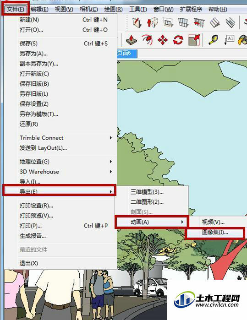The width and height of the screenshot is (247, 320).
Task: Select the Text label A1 tool
Action: pyautogui.click(x=229, y=40)
